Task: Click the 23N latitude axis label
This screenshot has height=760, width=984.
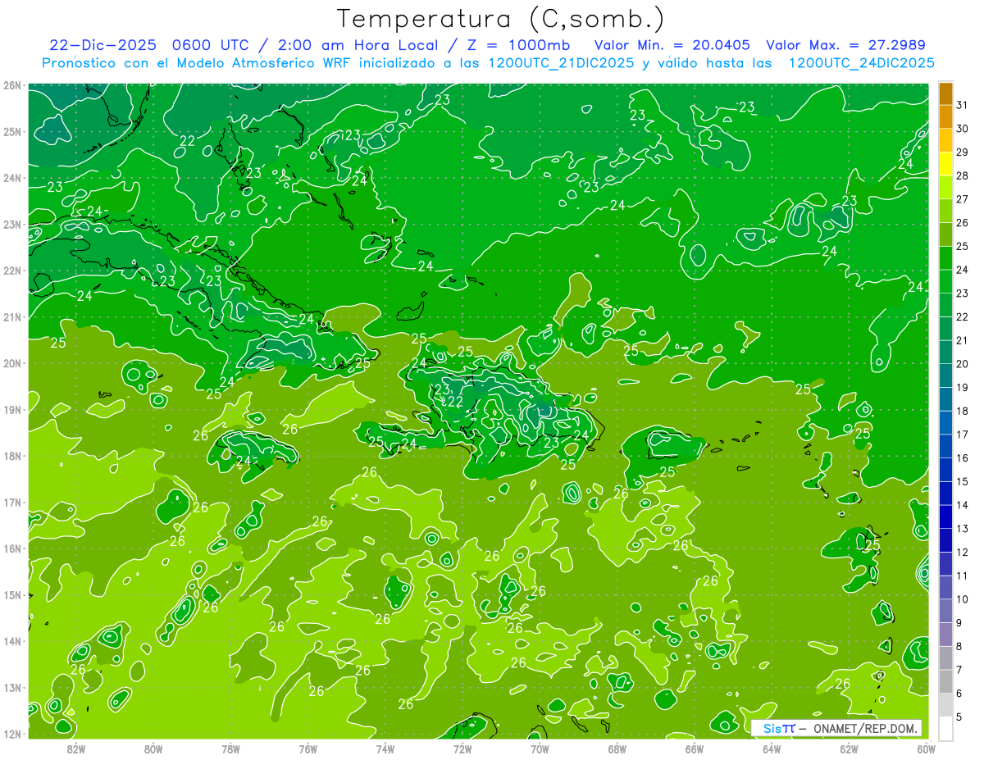Action: coord(11,224)
